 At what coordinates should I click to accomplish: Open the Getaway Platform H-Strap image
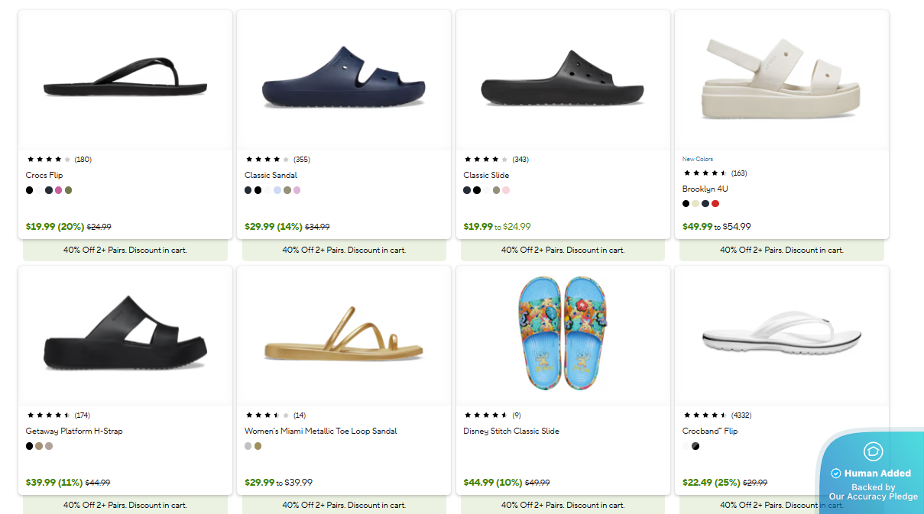[125, 335]
